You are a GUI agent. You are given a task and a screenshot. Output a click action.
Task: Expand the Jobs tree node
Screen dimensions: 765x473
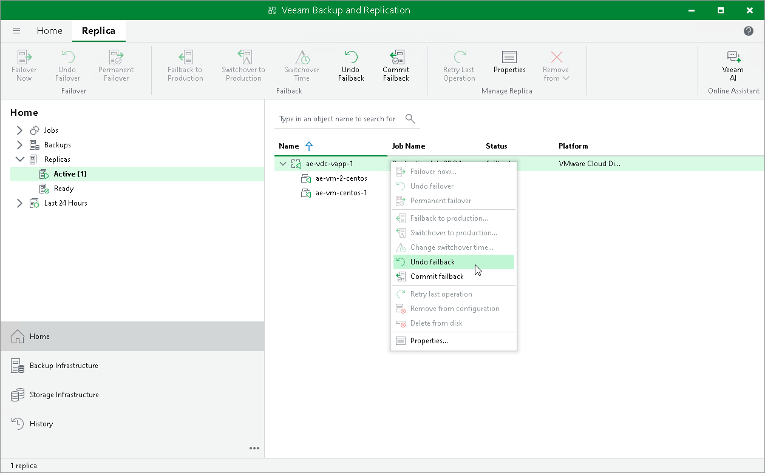tap(19, 130)
